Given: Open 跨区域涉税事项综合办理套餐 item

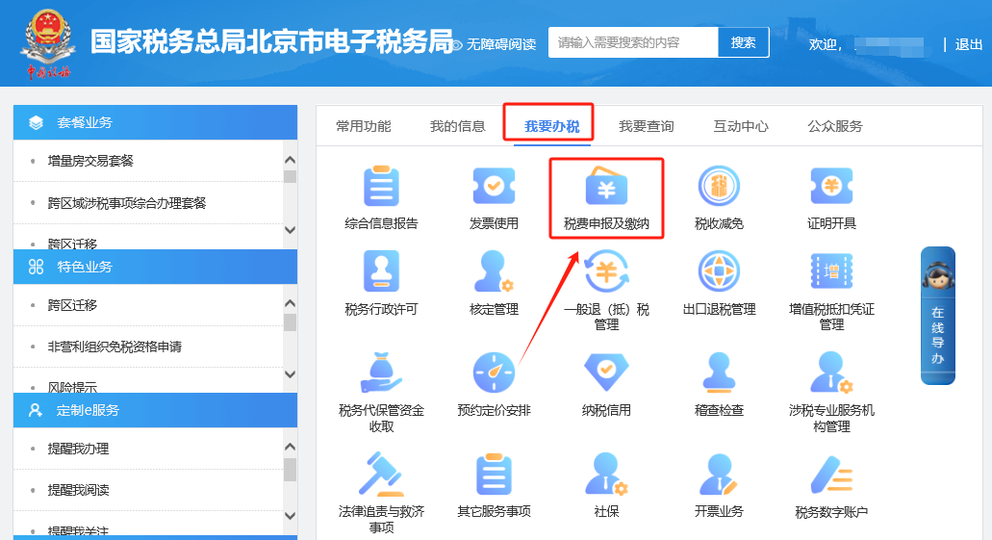Looking at the screenshot, I should (x=127, y=203).
